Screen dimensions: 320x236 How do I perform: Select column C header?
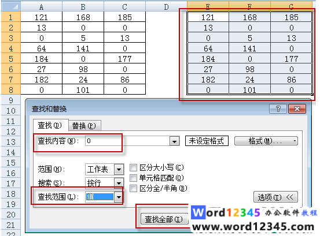point(124,7)
